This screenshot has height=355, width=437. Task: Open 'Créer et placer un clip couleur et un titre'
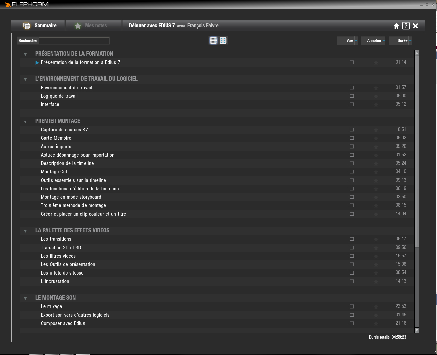[83, 214]
